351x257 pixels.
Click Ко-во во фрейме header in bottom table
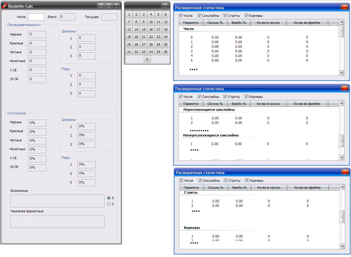click(x=308, y=188)
